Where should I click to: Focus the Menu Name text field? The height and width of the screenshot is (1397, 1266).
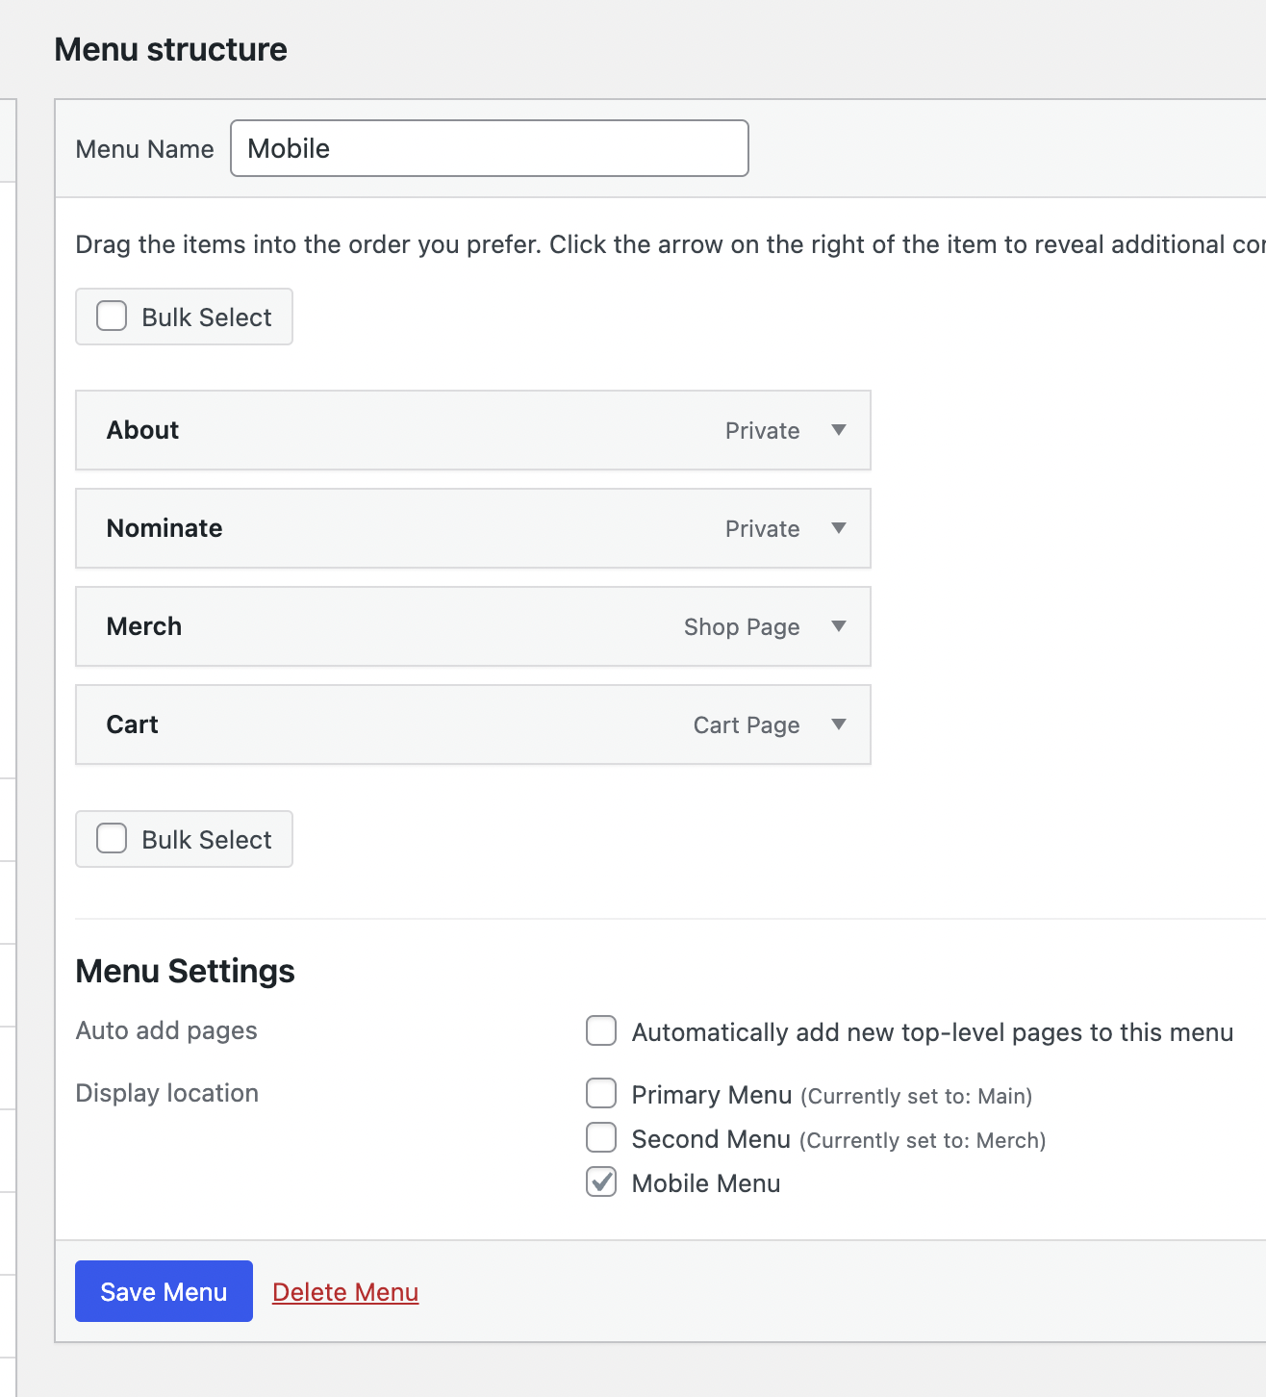(489, 148)
